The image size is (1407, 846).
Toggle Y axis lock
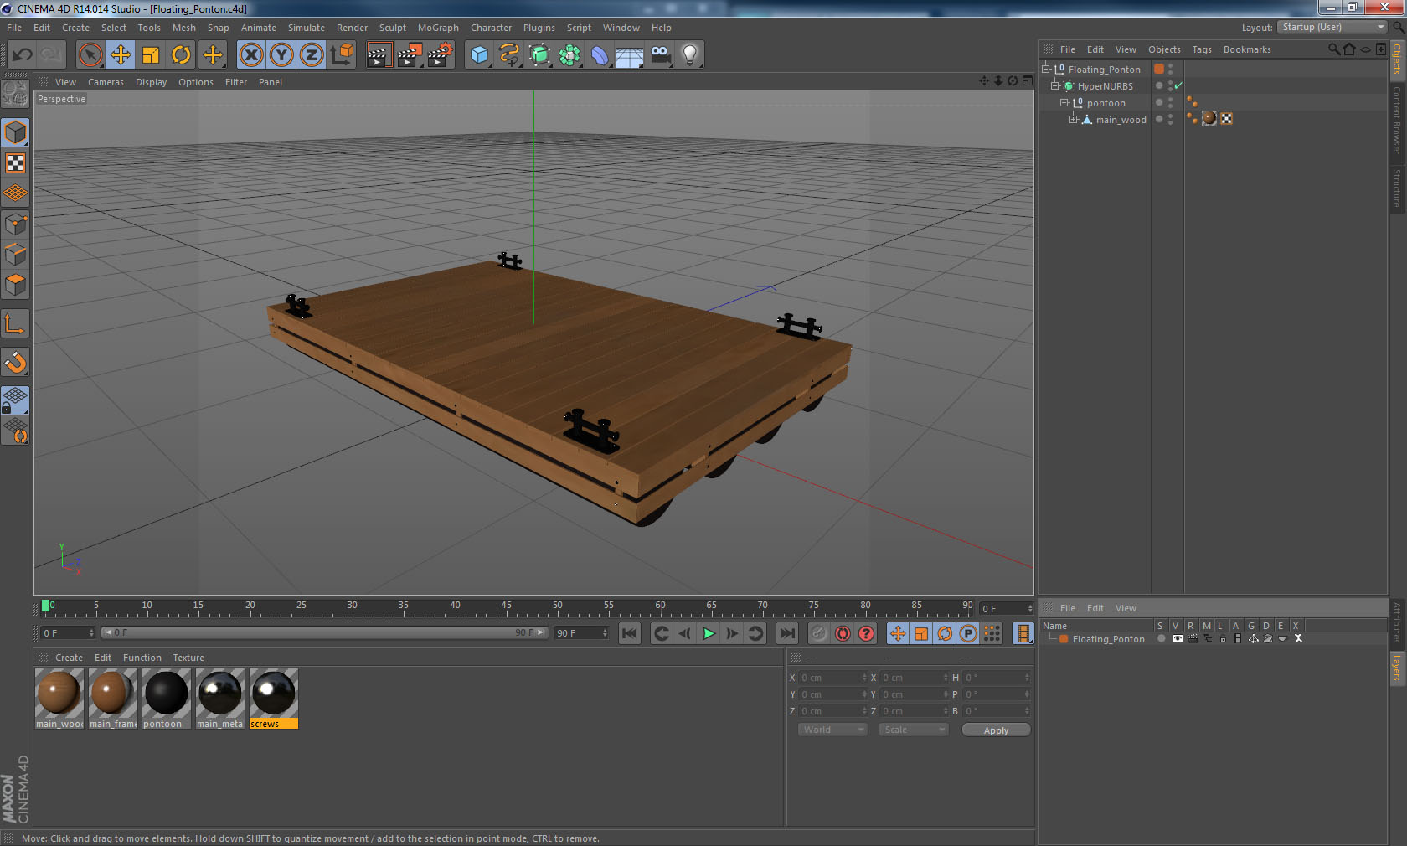pos(281,55)
